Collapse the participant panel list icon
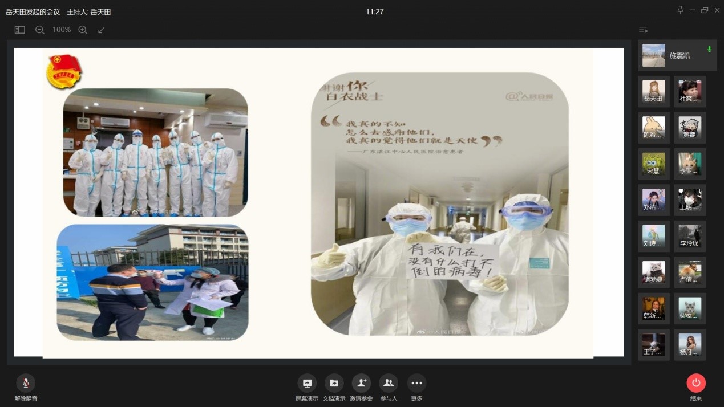The height and width of the screenshot is (407, 724). [x=644, y=30]
